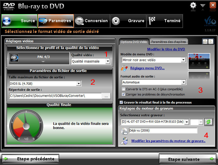The height and width of the screenshot is (165, 218).
Task: Open the down-arrow menu in the title bar
Action: click(x=202, y=6)
